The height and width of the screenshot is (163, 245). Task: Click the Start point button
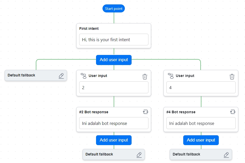coord(113,8)
